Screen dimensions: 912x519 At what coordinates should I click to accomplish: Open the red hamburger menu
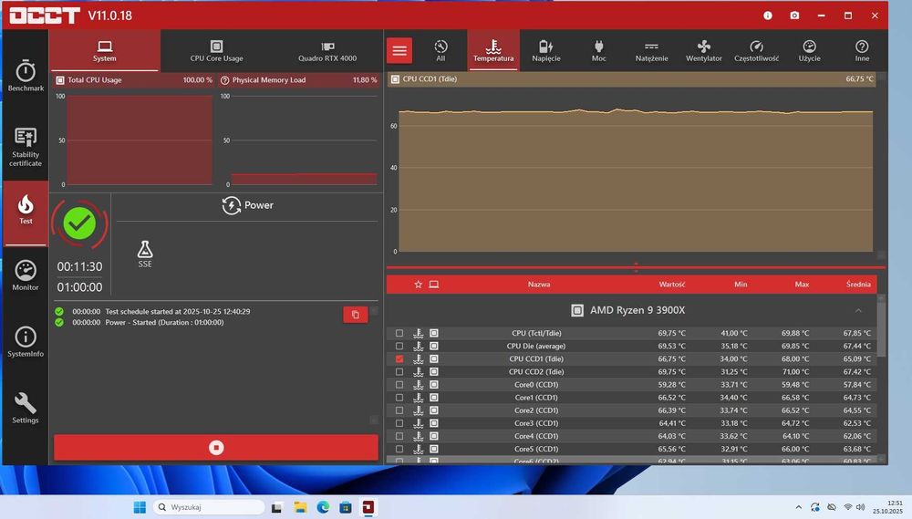coord(399,50)
